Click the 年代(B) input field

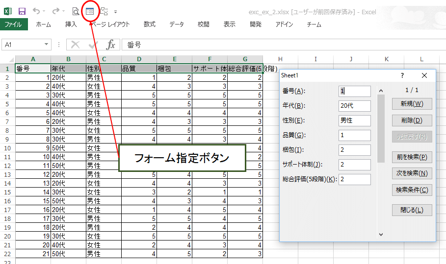[355, 106]
